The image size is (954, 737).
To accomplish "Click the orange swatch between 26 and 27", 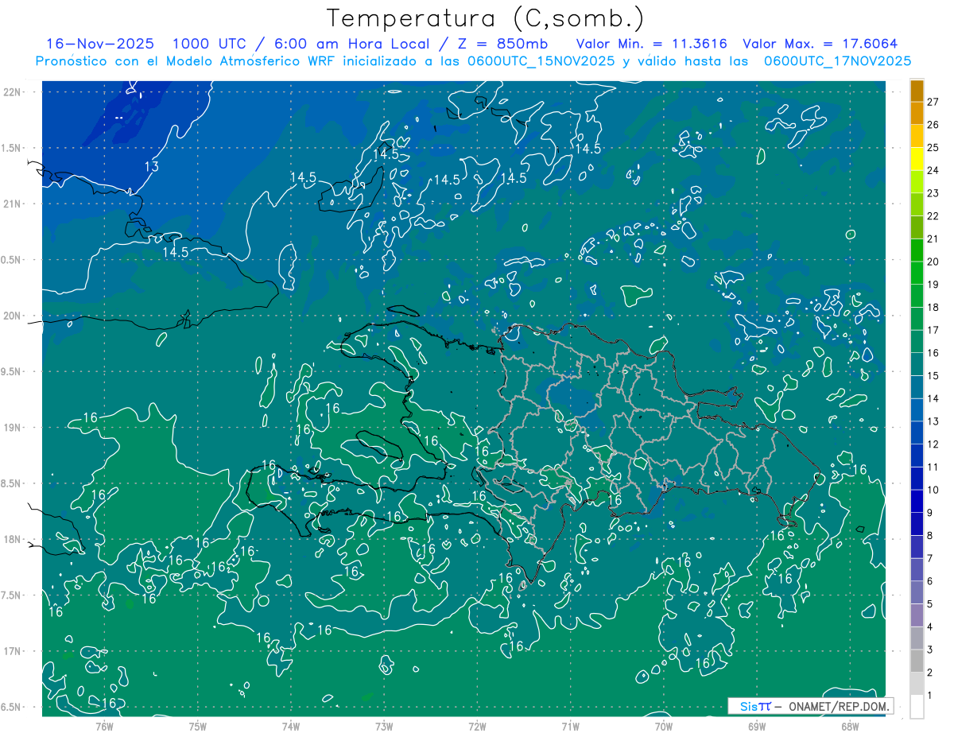I will click(x=917, y=113).
